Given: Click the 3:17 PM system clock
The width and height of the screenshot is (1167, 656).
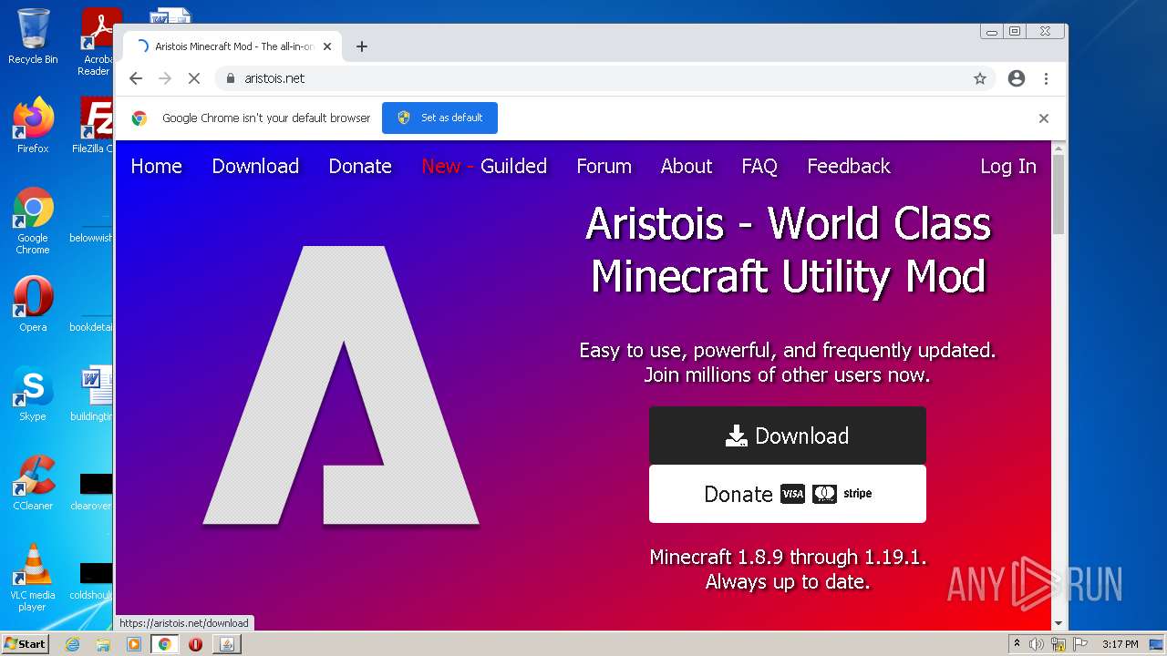Looking at the screenshot, I should pos(1121,644).
